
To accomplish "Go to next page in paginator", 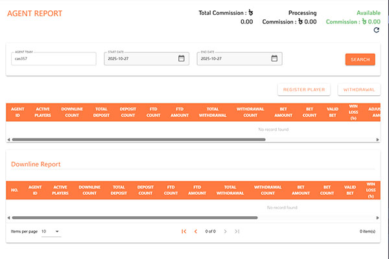I will click(225, 231).
